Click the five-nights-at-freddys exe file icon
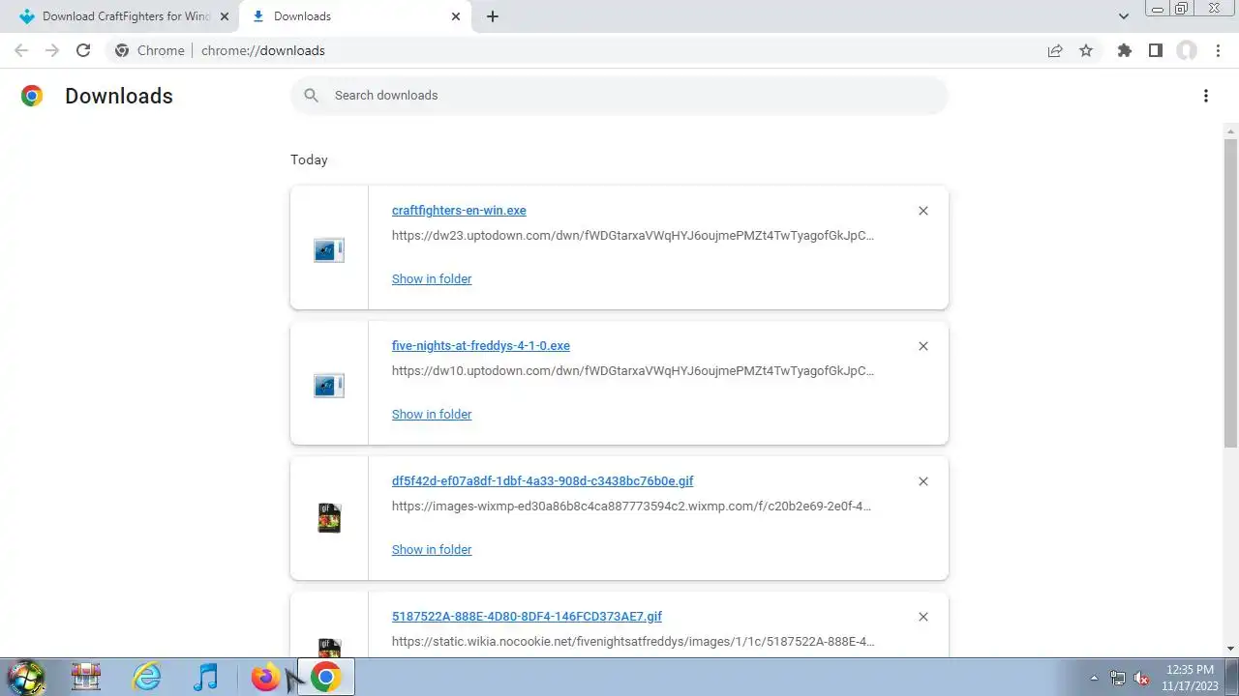 (329, 386)
